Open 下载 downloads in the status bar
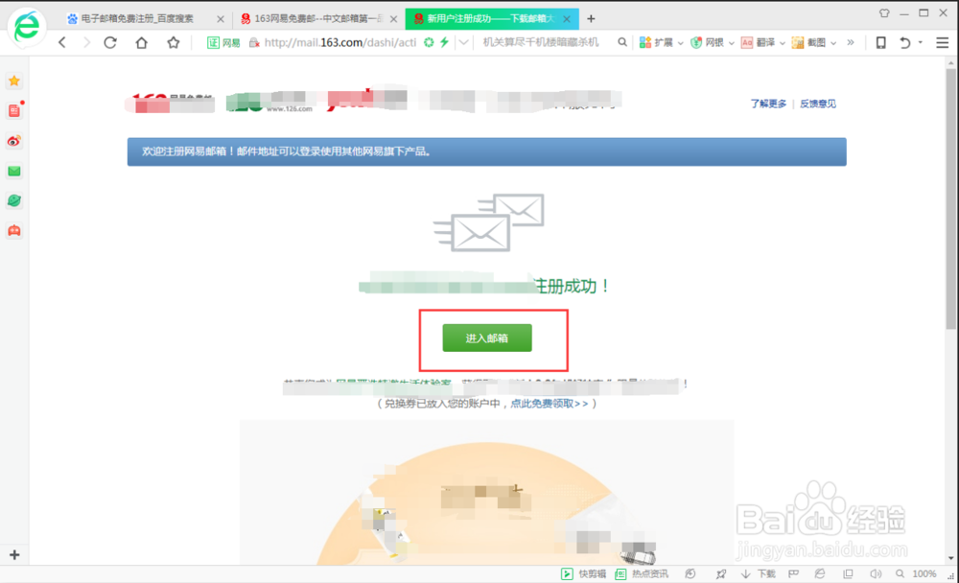This screenshot has height=583, width=959. coord(758,573)
